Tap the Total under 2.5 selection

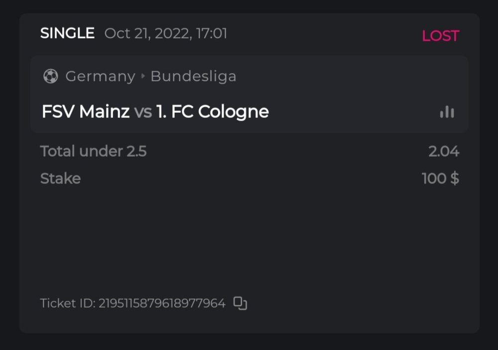[94, 151]
